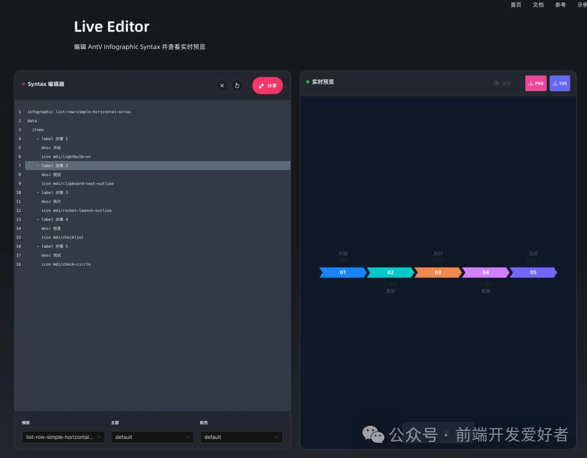Click the reset circular arrow icon

(237, 86)
